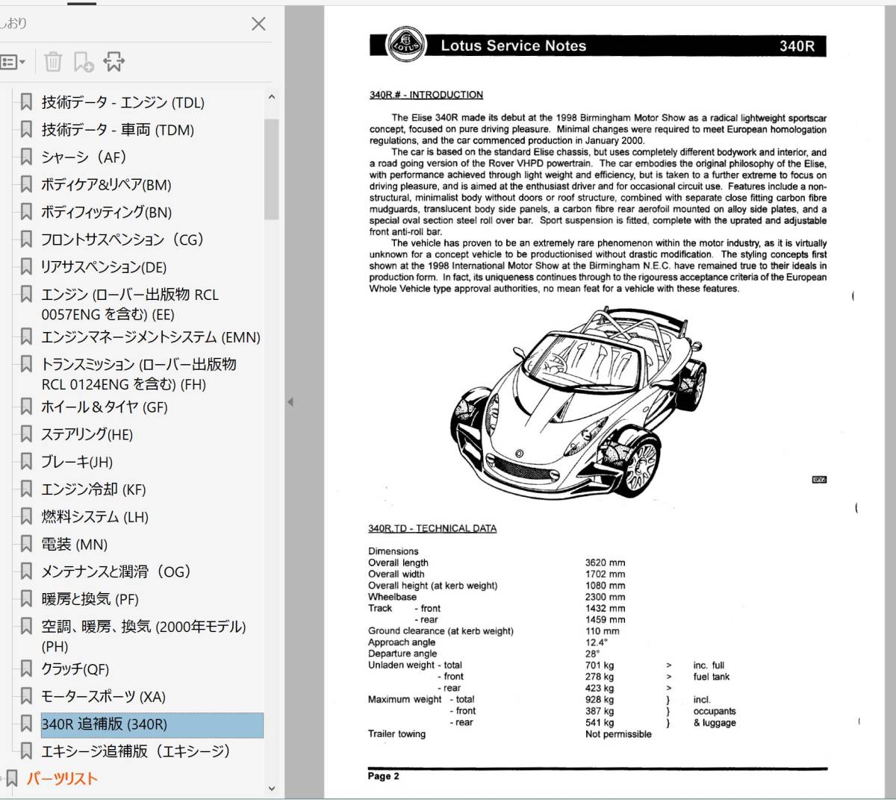Screen dimensions: 896x805
Task: Click the 2300 mm wheelbase value
Action: [x=606, y=597]
